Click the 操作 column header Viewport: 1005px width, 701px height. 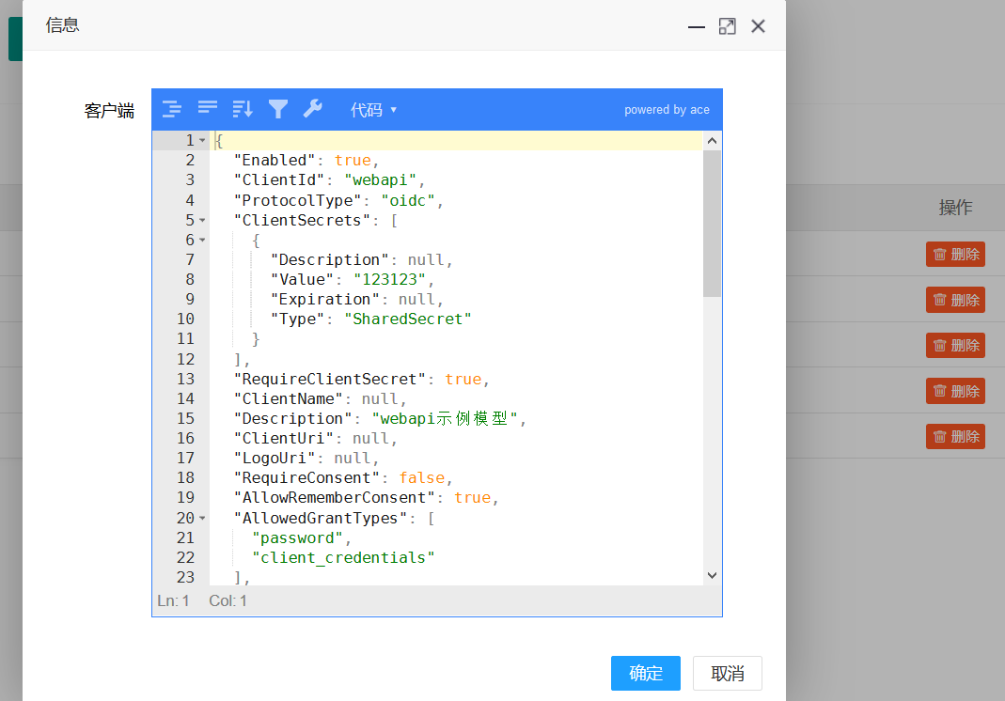point(955,208)
